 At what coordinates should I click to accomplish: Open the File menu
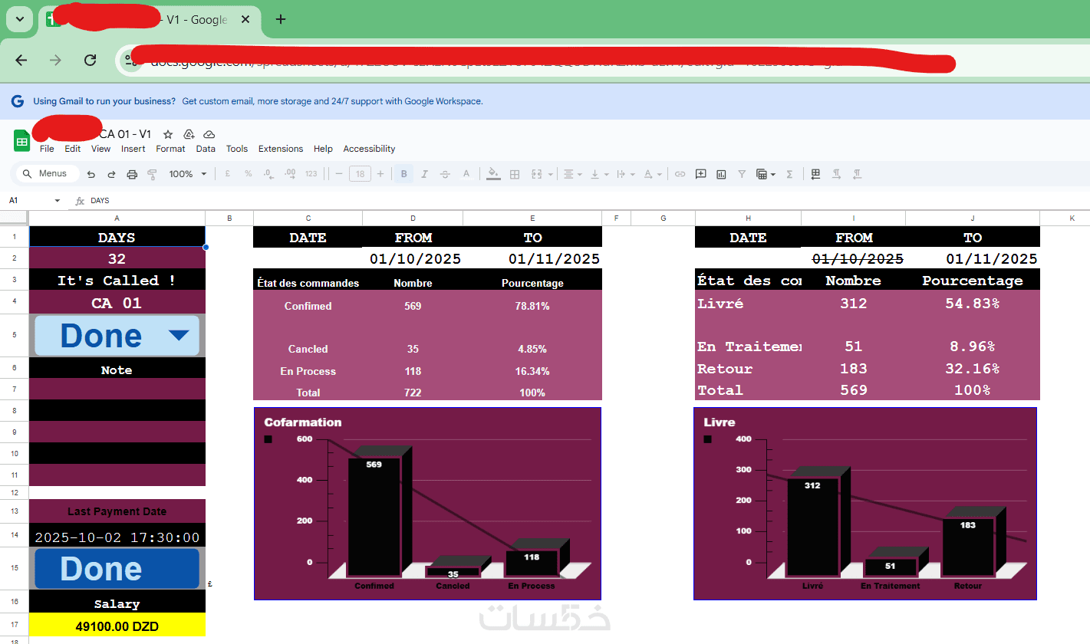point(47,149)
